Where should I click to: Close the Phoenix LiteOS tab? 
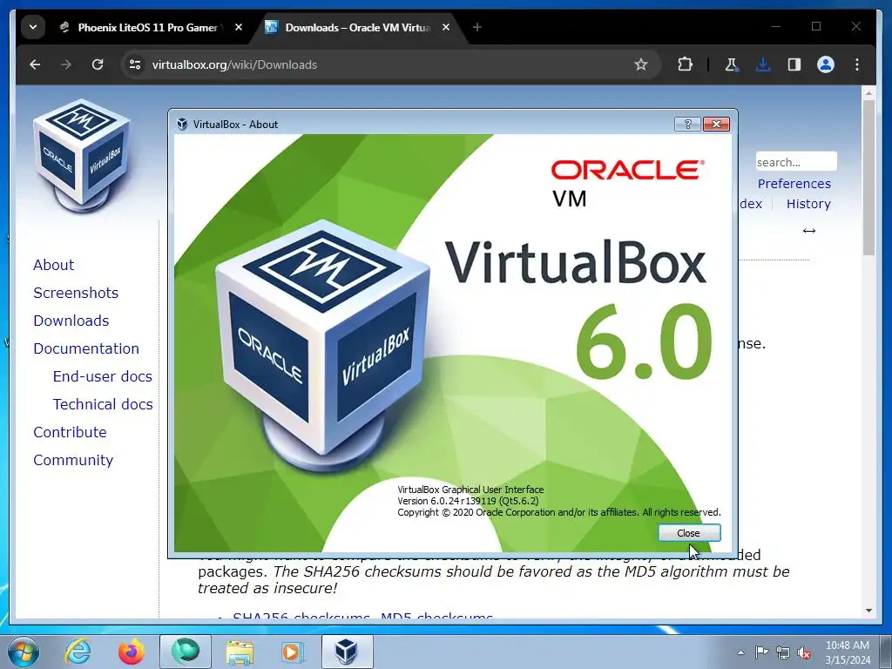pyautogui.click(x=239, y=27)
